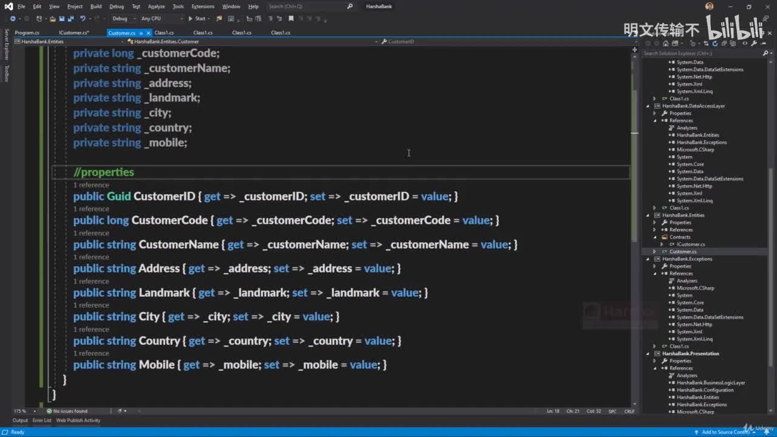Switch to the Program.cs tab
777x437 pixels.
point(27,33)
